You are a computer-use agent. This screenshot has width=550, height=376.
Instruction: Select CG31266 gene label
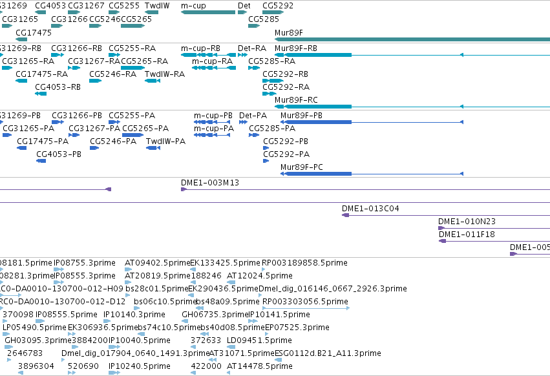(x=69, y=19)
